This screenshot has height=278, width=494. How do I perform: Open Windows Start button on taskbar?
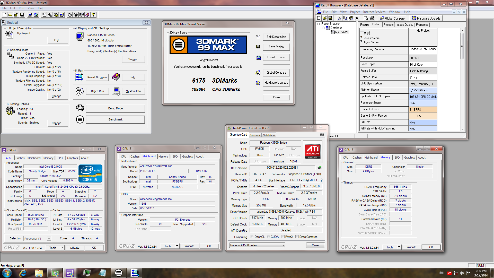pyautogui.click(x=7, y=273)
